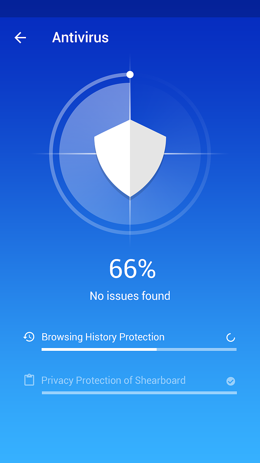Screen dimensions: 260x463
Task: Select the Browsing History Protection label
Action: pos(103,337)
